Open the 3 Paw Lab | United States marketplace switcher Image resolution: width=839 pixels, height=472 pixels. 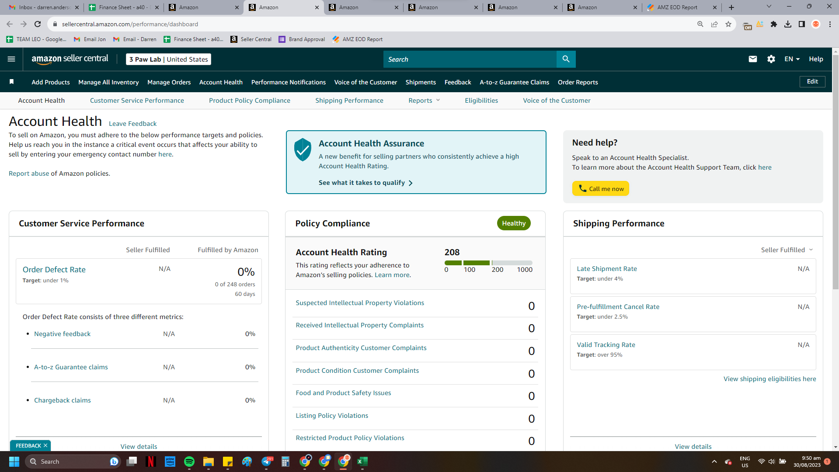tap(168, 59)
